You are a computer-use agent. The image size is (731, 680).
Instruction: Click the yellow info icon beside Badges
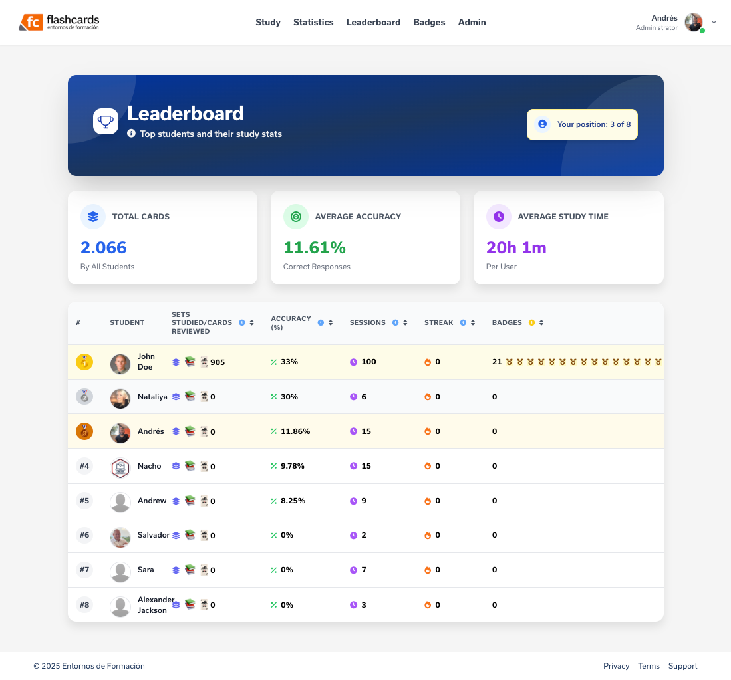pos(531,323)
